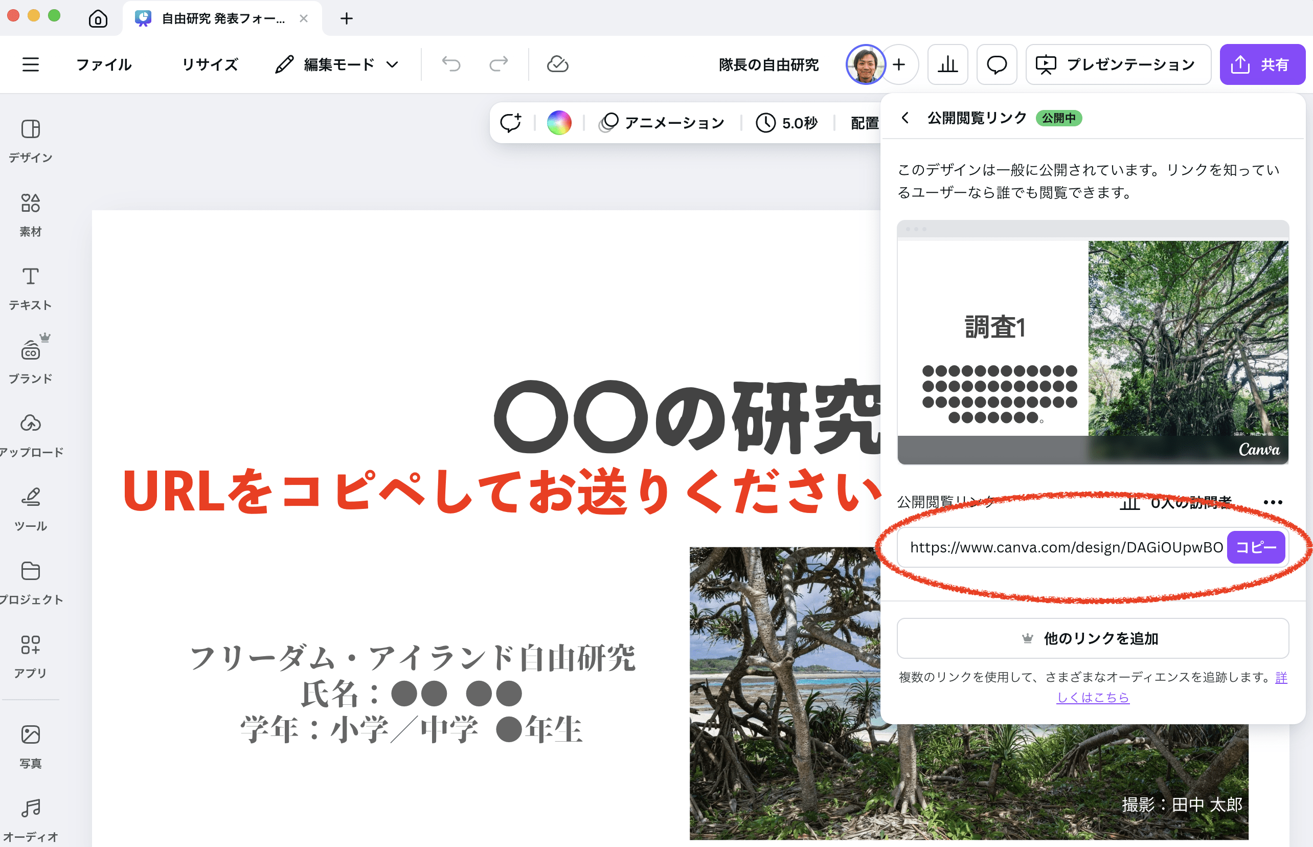
Task: Open the アプリ panel
Action: (x=31, y=656)
